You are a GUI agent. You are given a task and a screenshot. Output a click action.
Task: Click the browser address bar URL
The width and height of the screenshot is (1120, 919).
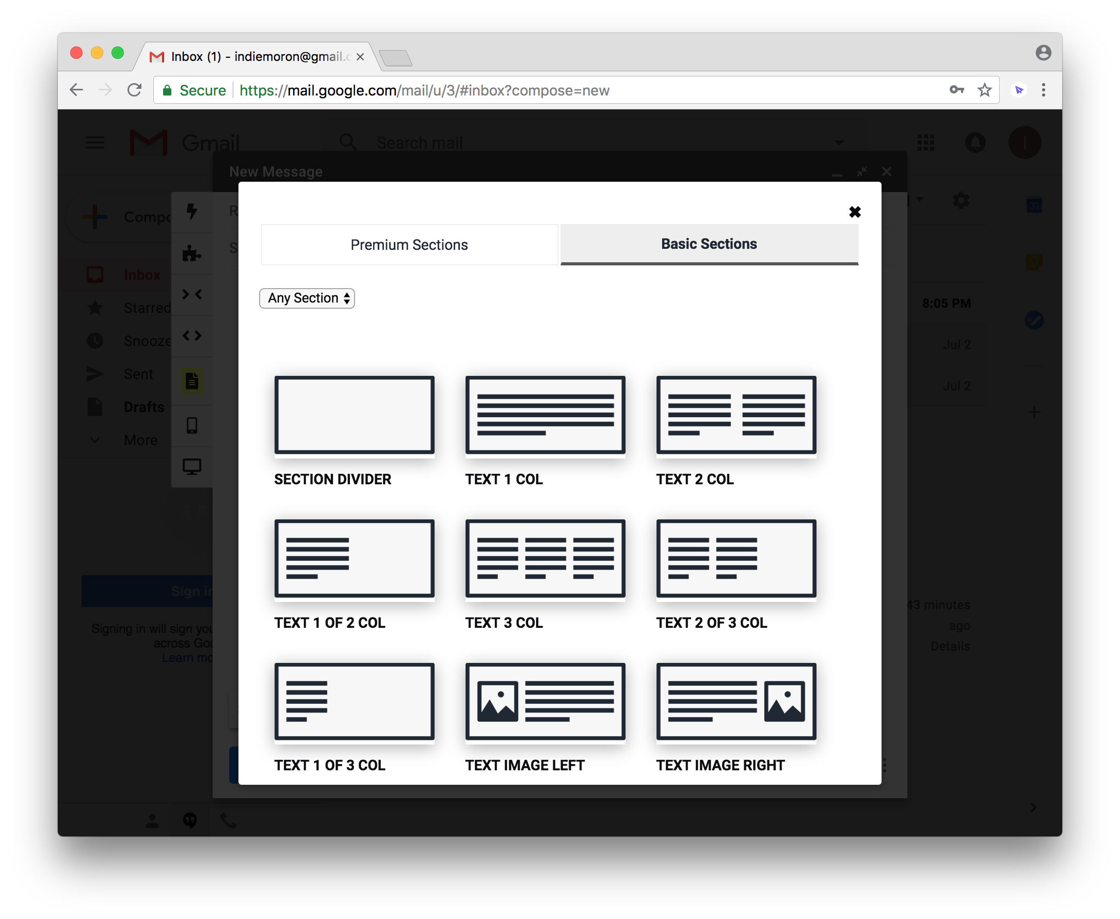pyautogui.click(x=423, y=90)
